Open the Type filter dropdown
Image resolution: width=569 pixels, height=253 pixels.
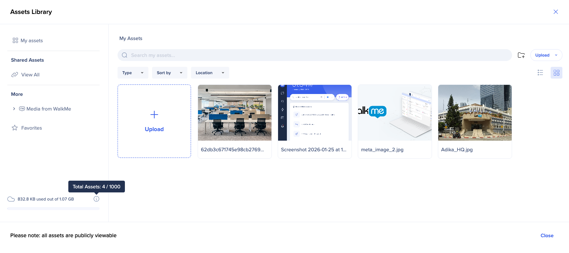[x=133, y=73]
